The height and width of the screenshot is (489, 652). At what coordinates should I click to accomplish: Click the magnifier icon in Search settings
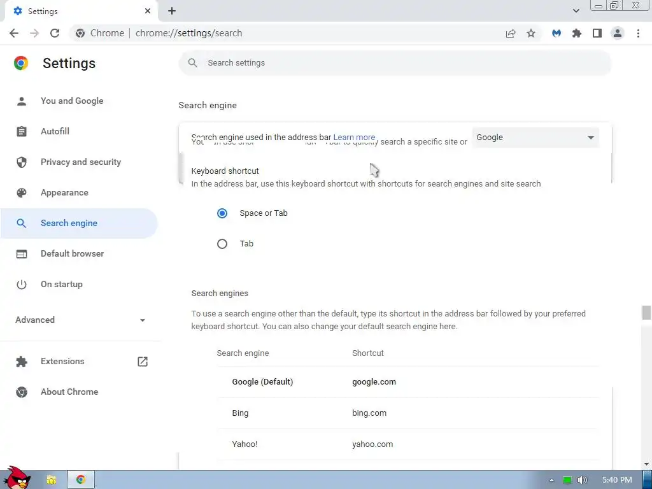[192, 63]
